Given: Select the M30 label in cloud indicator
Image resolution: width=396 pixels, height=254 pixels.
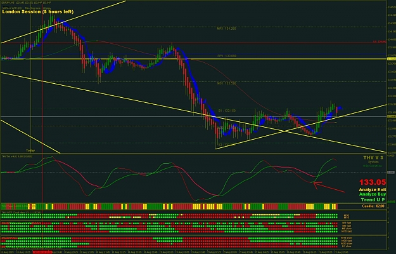Looking at the screenshot, I should 347,215.
